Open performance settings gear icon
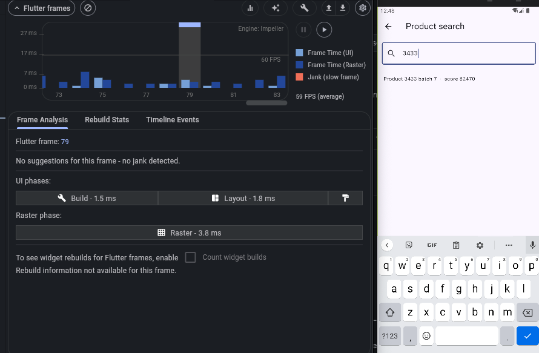The height and width of the screenshot is (353, 539). 362,8
